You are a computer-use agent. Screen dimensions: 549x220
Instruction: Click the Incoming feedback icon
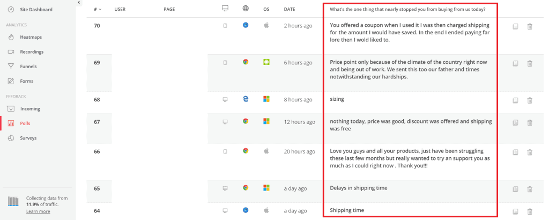[11, 108]
